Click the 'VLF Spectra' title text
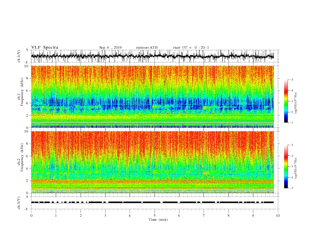The width and height of the screenshot is (313, 242). (x=45, y=47)
